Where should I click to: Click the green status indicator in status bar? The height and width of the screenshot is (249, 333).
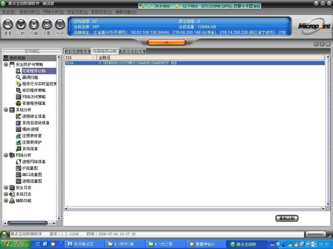4,234
